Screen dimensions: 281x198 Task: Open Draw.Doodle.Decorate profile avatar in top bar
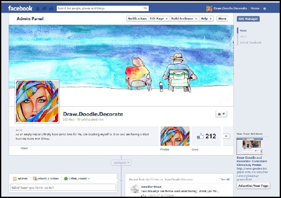(209, 9)
